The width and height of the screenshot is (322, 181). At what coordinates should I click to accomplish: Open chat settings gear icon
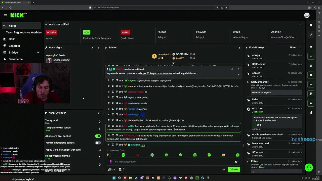(x=224, y=170)
